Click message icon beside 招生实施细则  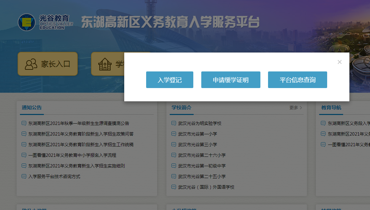click(24, 165)
